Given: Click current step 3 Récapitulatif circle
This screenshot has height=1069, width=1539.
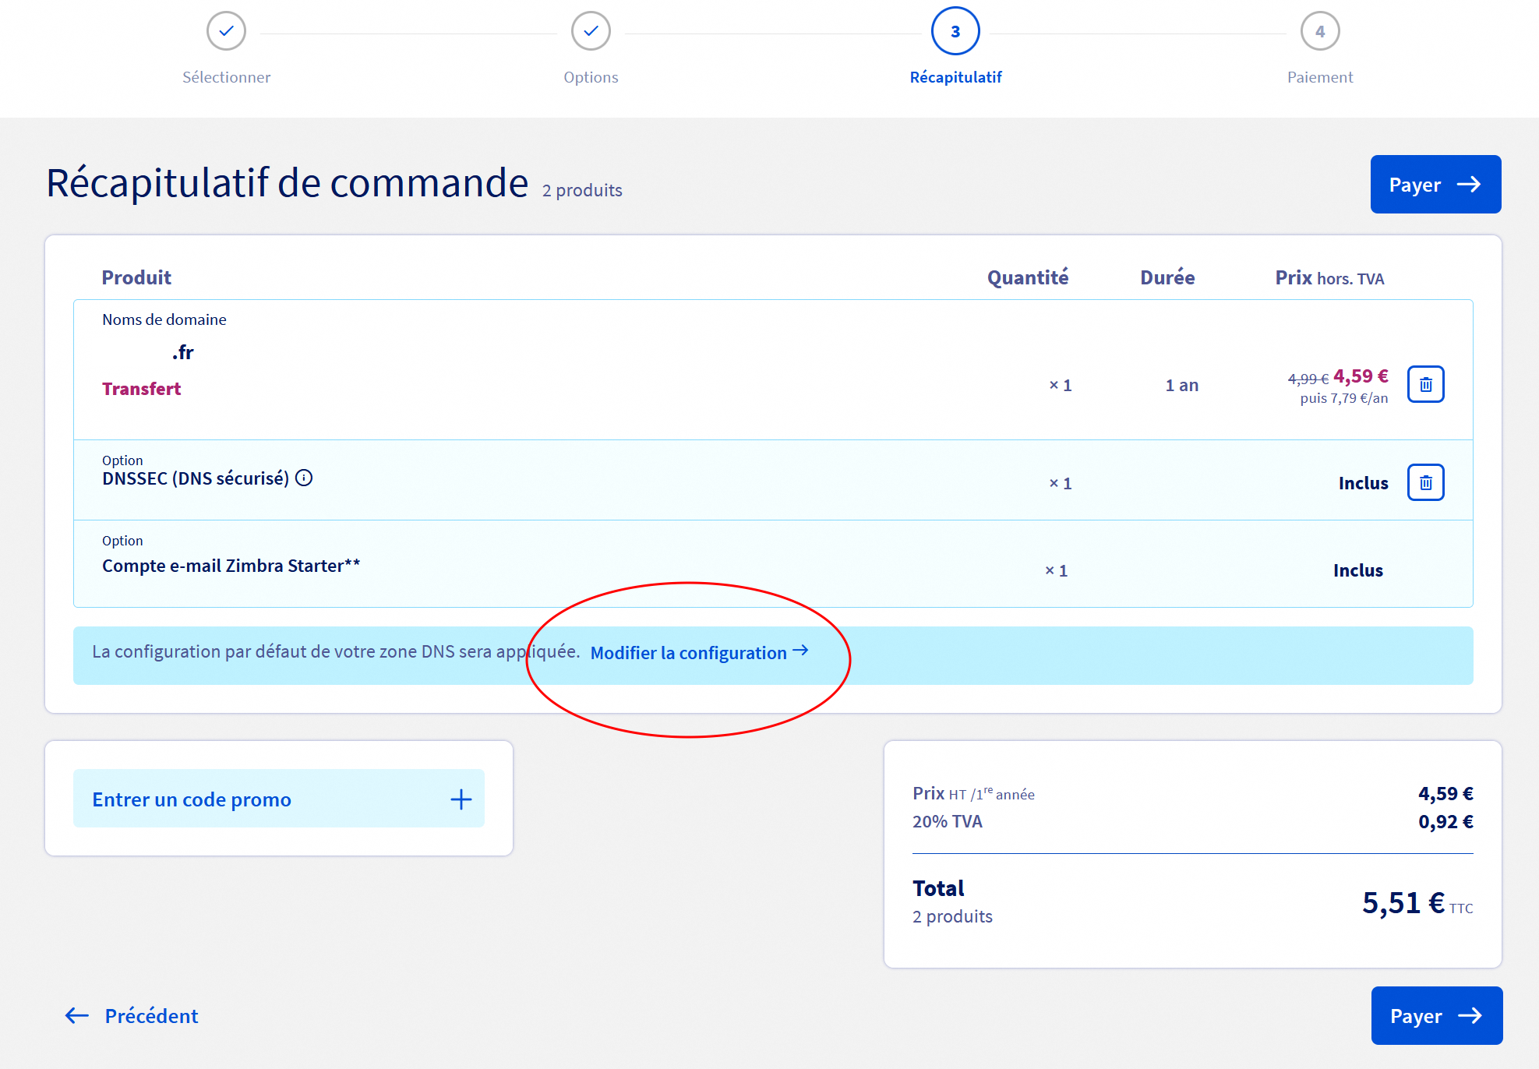Looking at the screenshot, I should pyautogui.click(x=955, y=31).
